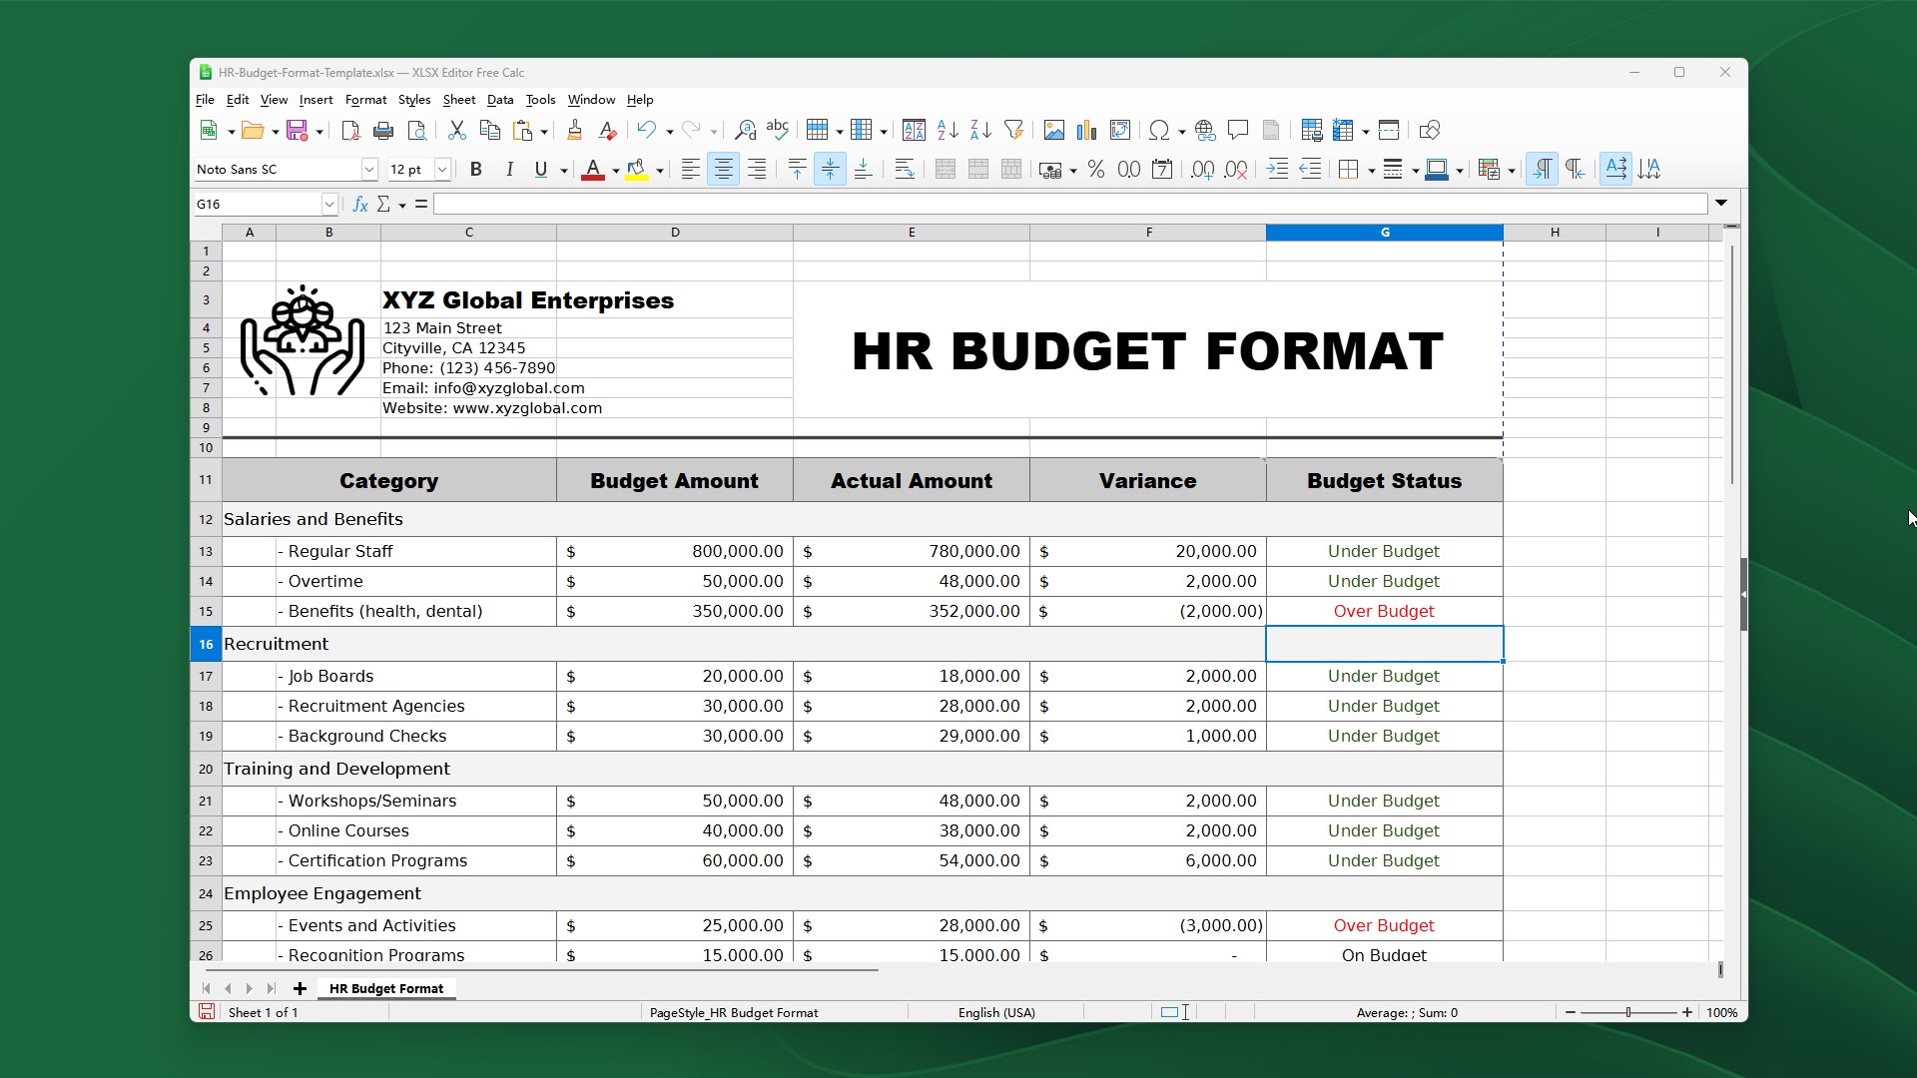
Task: Open Find and Replace icon
Action: (x=745, y=131)
